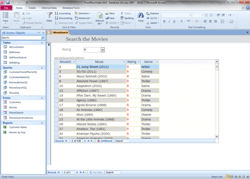Select the 'Air America (1990)' movie cell

101,110
